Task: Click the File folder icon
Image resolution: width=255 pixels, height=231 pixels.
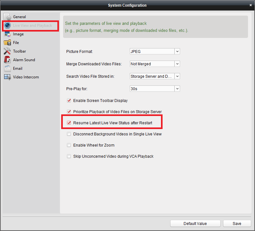Action: (x=7, y=43)
